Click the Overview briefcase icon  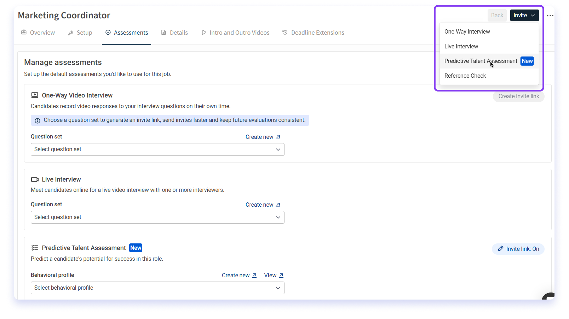pos(24,33)
